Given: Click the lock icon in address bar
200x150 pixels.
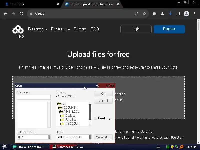Looking at the screenshot, I should pos(31,14).
